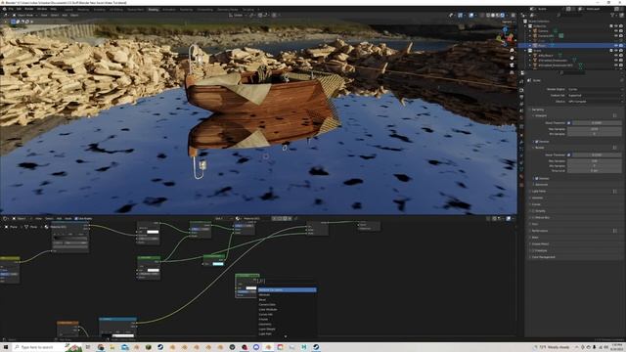Open the File menu

point(11,9)
